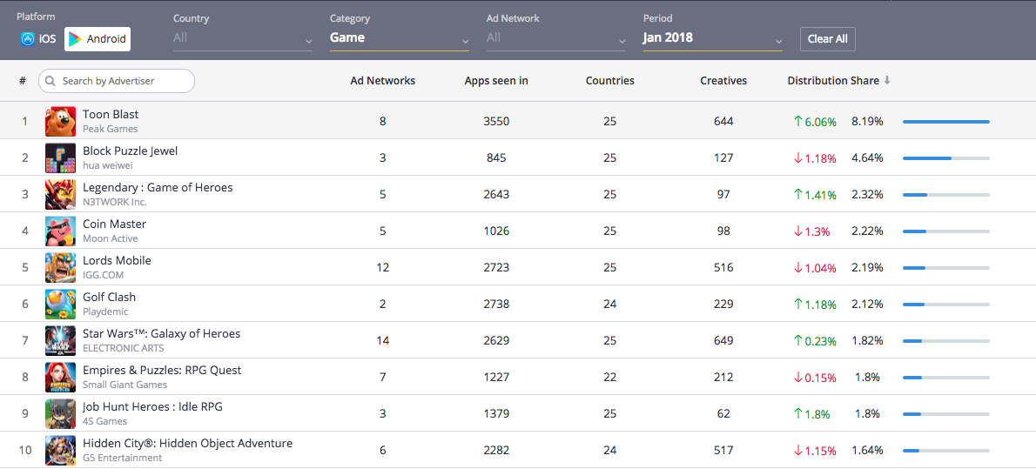This screenshot has height=469, width=1036.
Task: Click the Period dropdown chevron
Action: [x=778, y=42]
